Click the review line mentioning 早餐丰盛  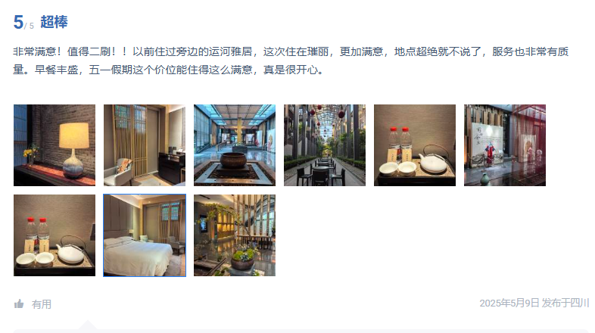(169, 70)
